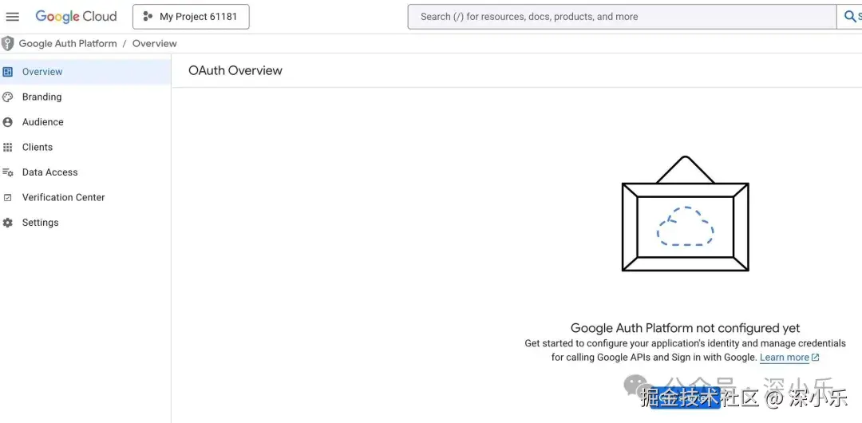
Task: Click the Settings gear icon
Action: click(x=8, y=223)
